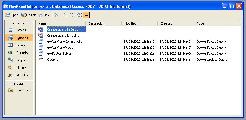Show the Modules object list
Image resolution: width=246 pixels, height=120 pixels.
tap(19, 75)
